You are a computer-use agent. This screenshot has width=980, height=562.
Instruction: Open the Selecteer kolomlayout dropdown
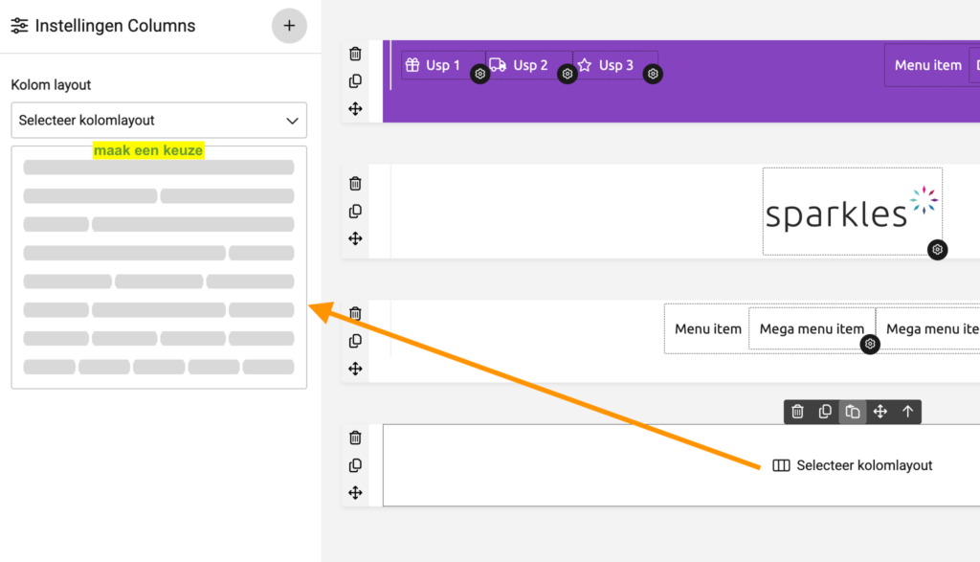click(159, 120)
